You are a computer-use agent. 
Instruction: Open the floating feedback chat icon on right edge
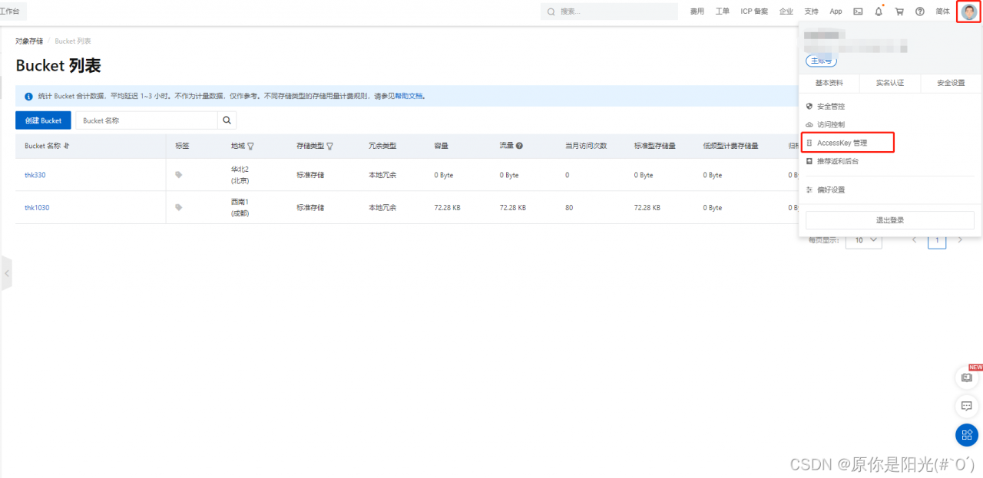pos(966,406)
